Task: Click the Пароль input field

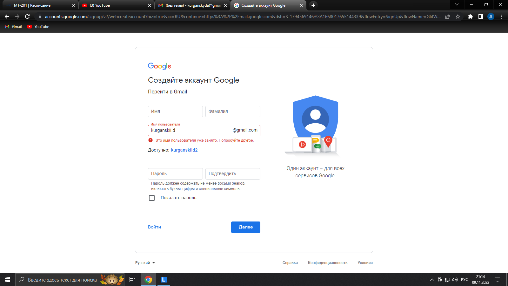Action: pos(175,174)
